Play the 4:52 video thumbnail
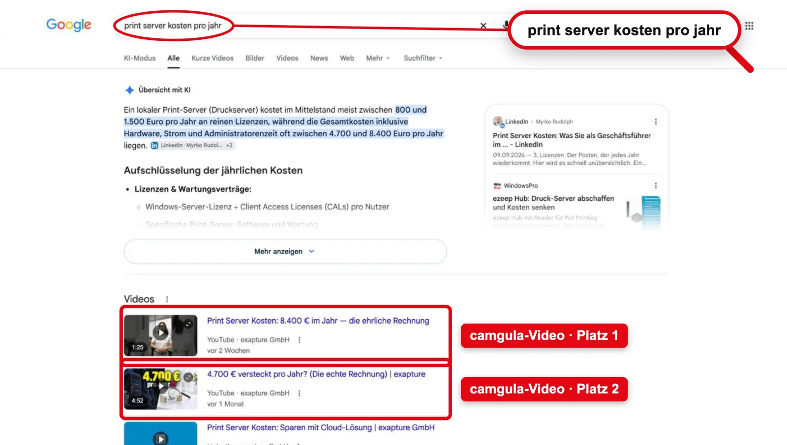This screenshot has width=787, height=445. click(x=160, y=389)
